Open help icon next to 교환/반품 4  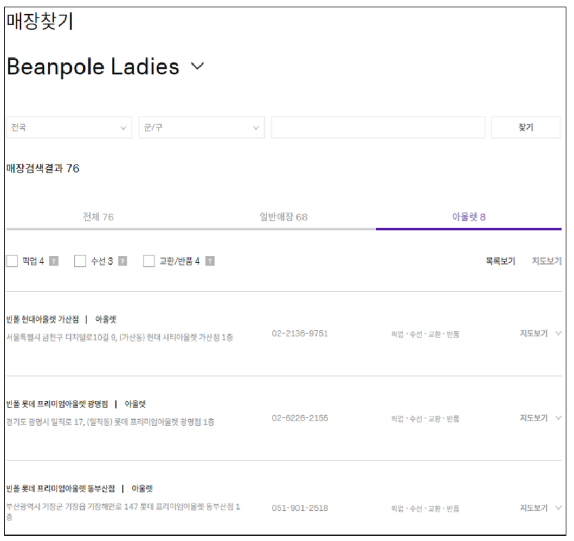click(210, 261)
